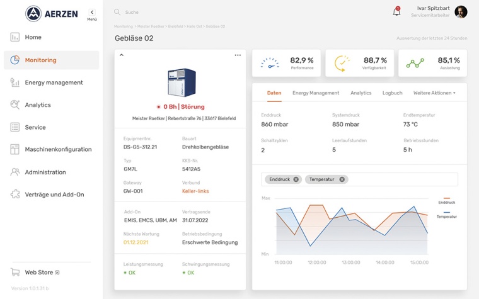Image resolution: width=479 pixels, height=299 pixels.
Task: Switch to the Energy Management tab
Action: pos(316,93)
